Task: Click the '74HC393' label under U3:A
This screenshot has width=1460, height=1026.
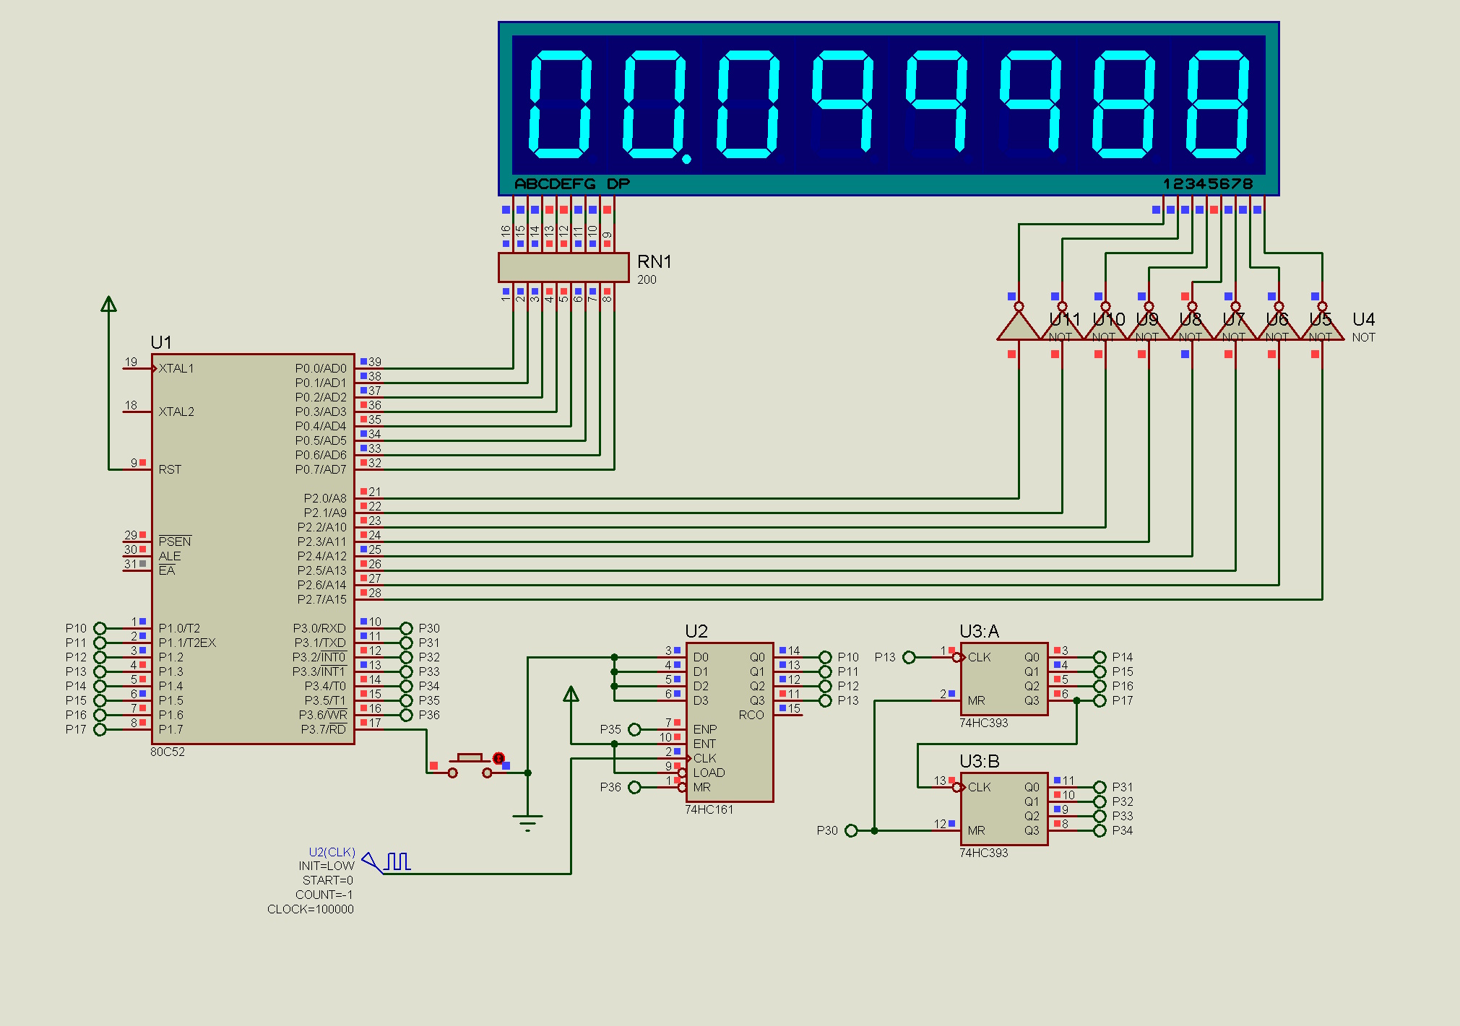Action: [983, 723]
